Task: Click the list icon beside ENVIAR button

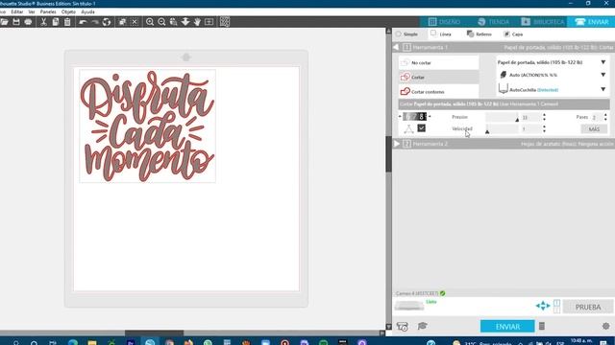Action: [x=542, y=326]
